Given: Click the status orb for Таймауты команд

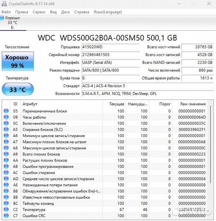Looking at the screenshot, I should (x=6, y=203).
